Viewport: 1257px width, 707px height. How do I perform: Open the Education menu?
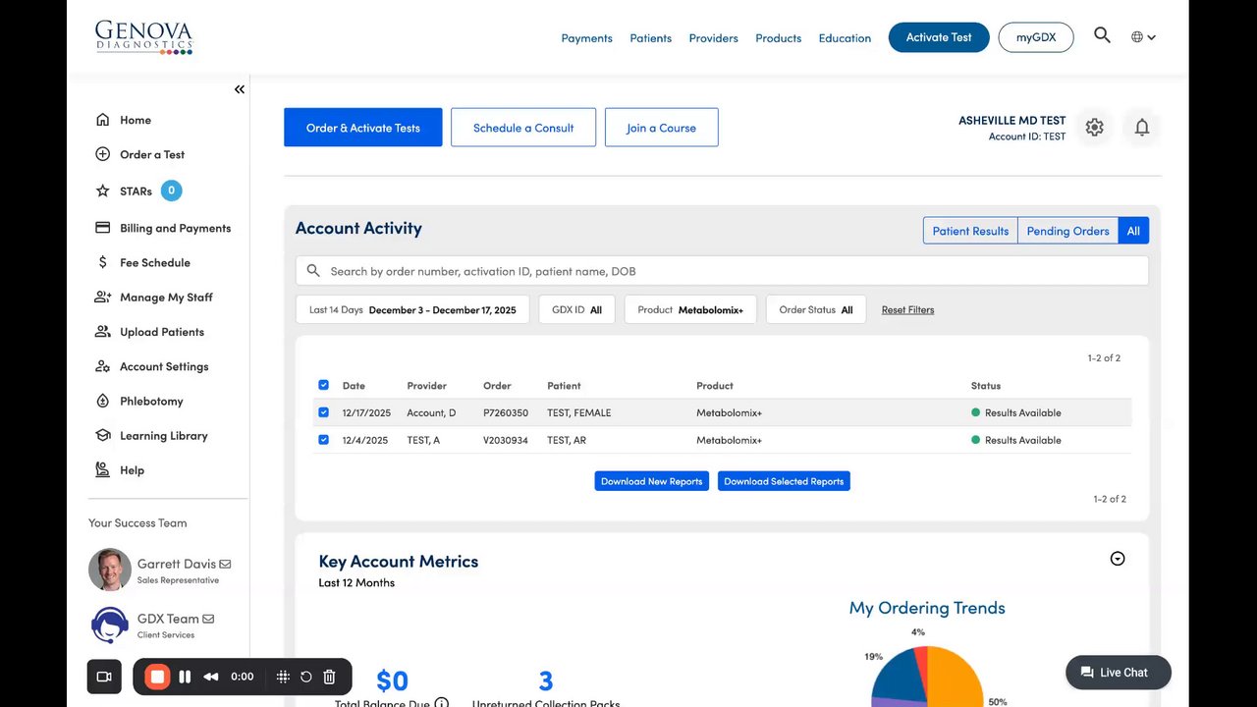pos(845,38)
